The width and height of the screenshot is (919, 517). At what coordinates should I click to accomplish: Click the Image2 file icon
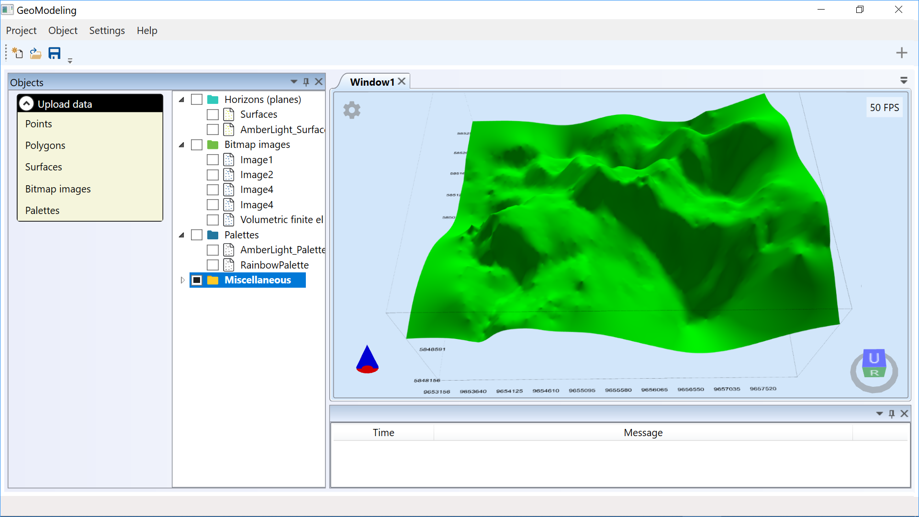click(229, 175)
